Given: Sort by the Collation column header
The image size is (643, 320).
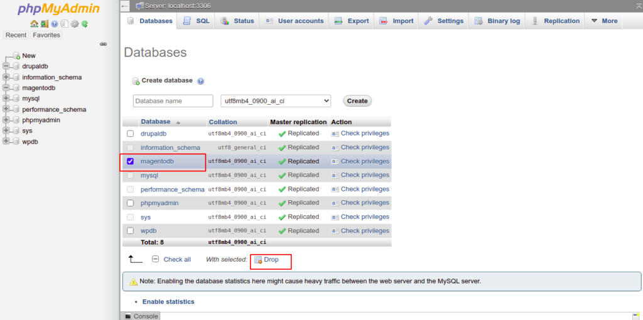Looking at the screenshot, I should pyautogui.click(x=223, y=122).
